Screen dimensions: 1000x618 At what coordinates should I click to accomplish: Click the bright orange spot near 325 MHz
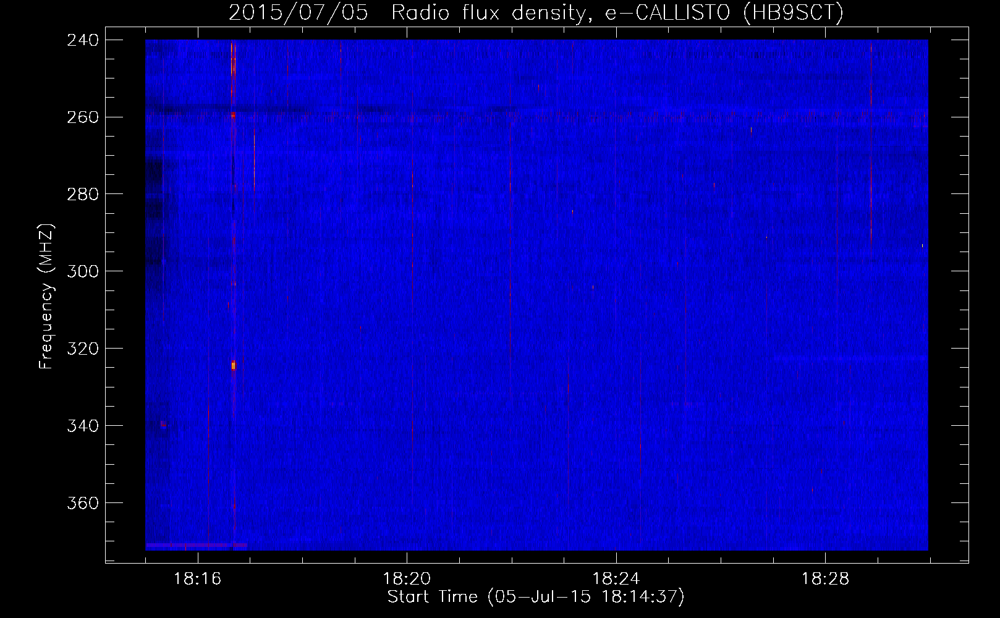point(234,365)
